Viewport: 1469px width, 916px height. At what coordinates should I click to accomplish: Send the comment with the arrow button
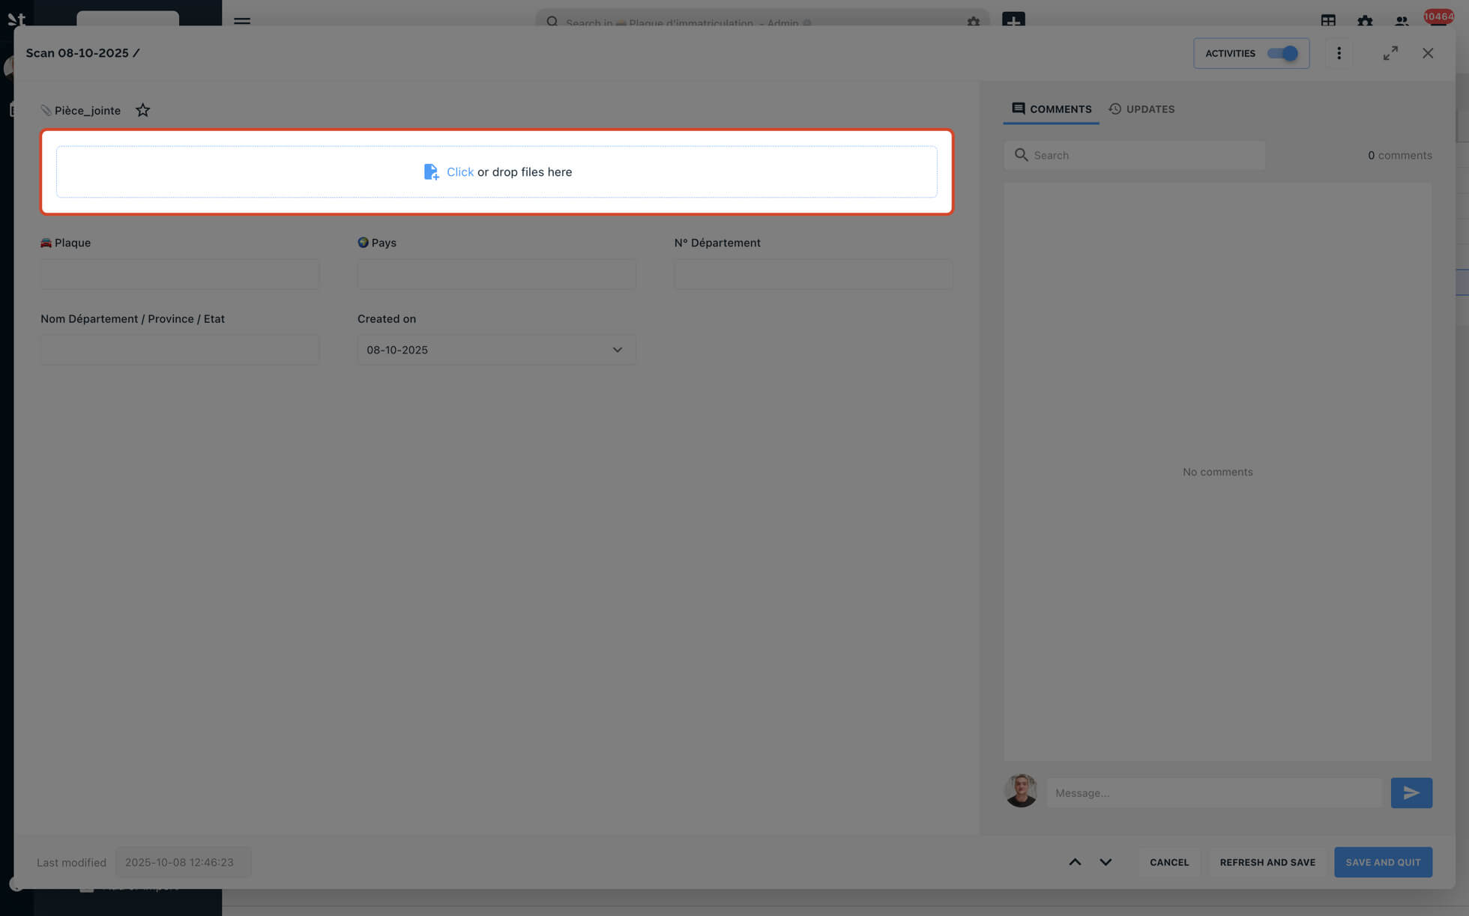[1411, 792]
